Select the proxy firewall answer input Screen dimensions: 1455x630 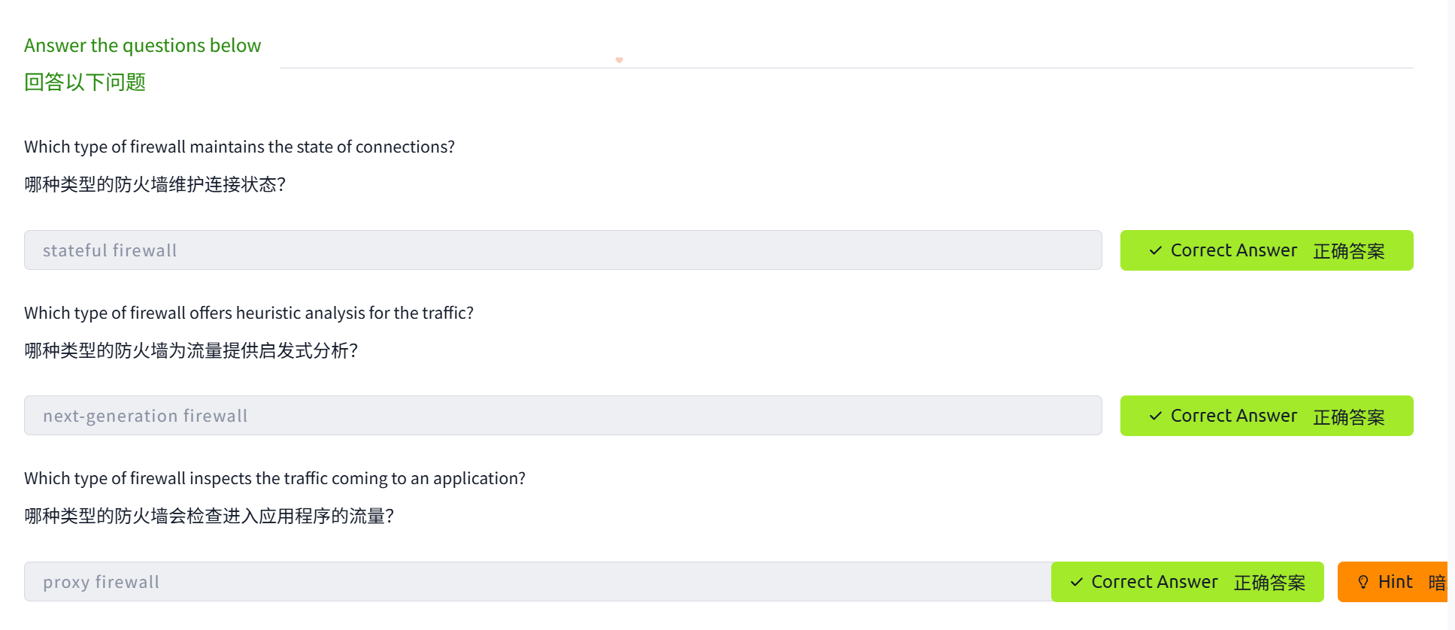pyautogui.click(x=537, y=582)
